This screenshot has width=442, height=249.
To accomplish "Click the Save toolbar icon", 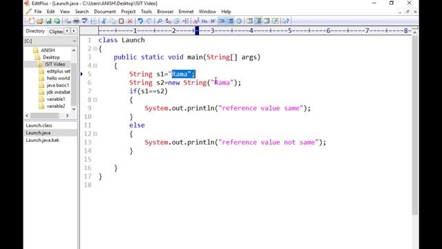I will [x=49, y=21].
